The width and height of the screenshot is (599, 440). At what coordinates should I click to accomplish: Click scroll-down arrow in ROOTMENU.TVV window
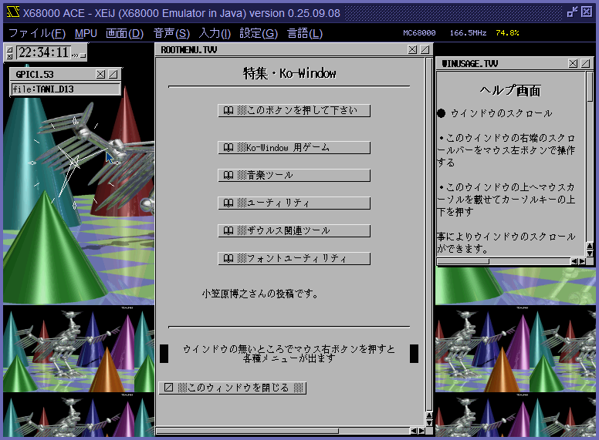click(429, 422)
